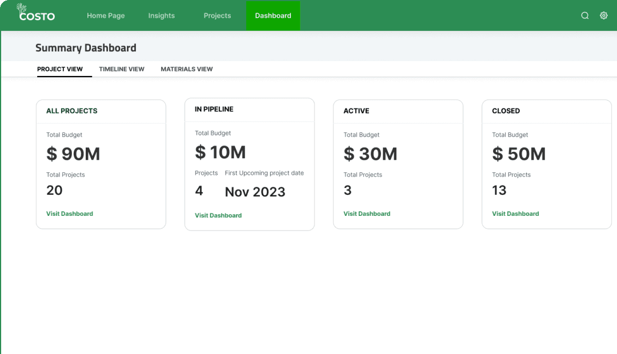Click the $ 50M total budget value
Screen dimensions: 617x354
[x=519, y=154]
